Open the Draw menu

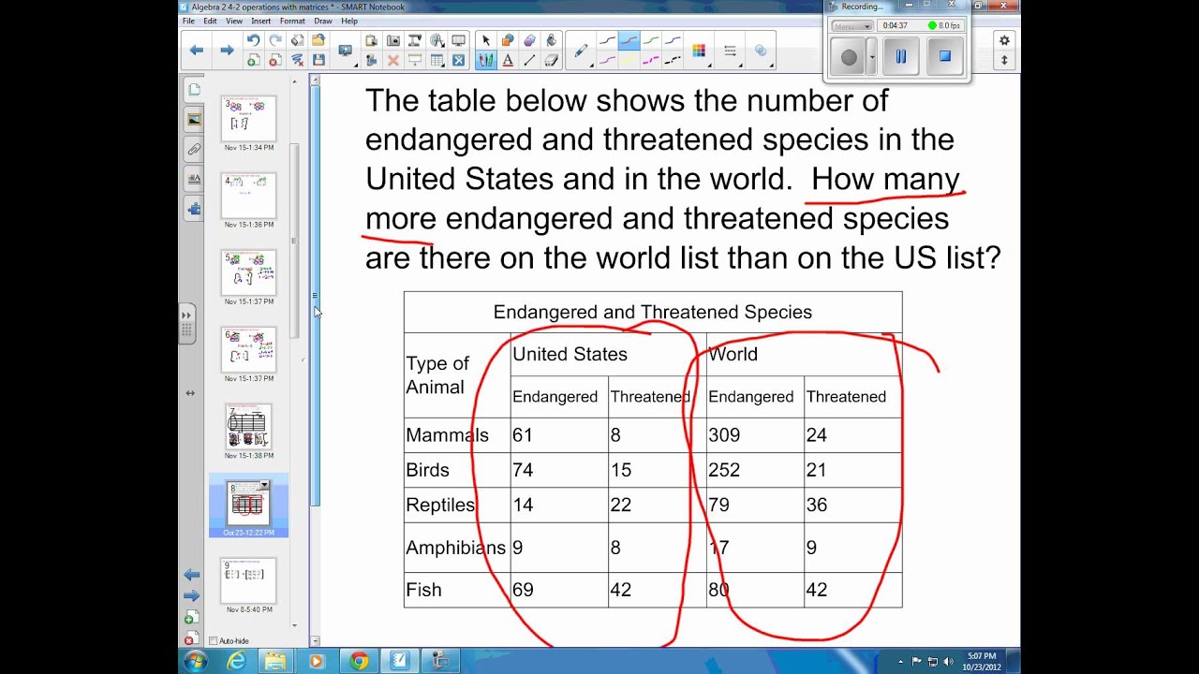pyautogui.click(x=323, y=21)
